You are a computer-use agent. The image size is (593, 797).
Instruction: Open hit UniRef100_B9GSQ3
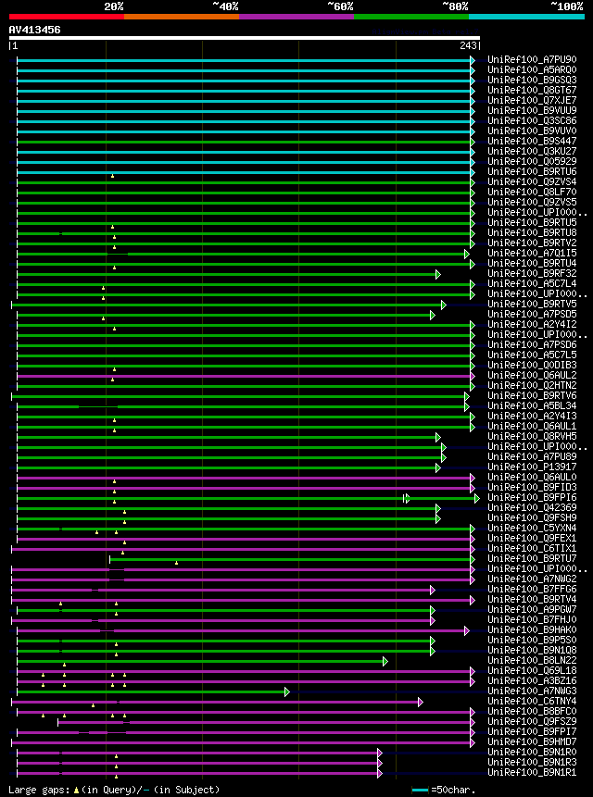point(532,80)
